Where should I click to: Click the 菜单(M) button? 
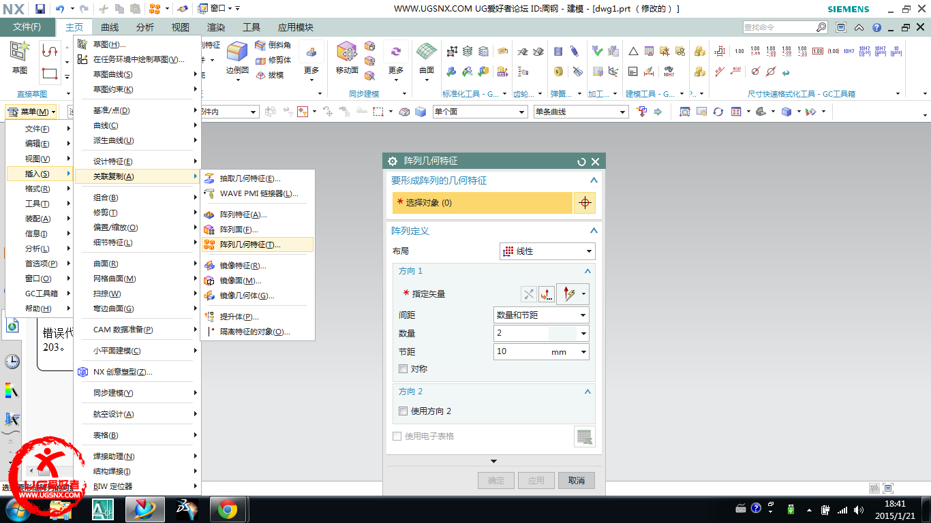tap(31, 112)
